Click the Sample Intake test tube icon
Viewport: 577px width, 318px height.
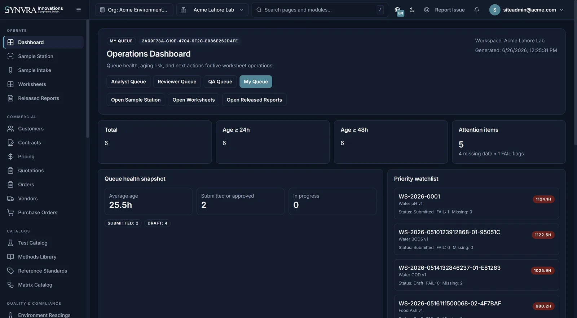[x=10, y=70]
